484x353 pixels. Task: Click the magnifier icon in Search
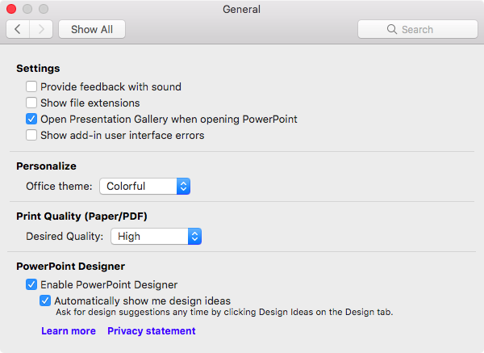(392, 29)
